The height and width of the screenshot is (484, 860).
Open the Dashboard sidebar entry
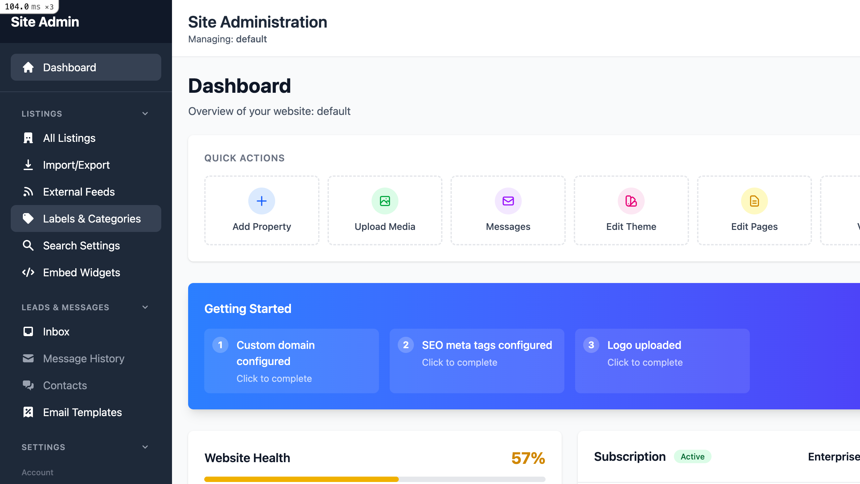70,67
